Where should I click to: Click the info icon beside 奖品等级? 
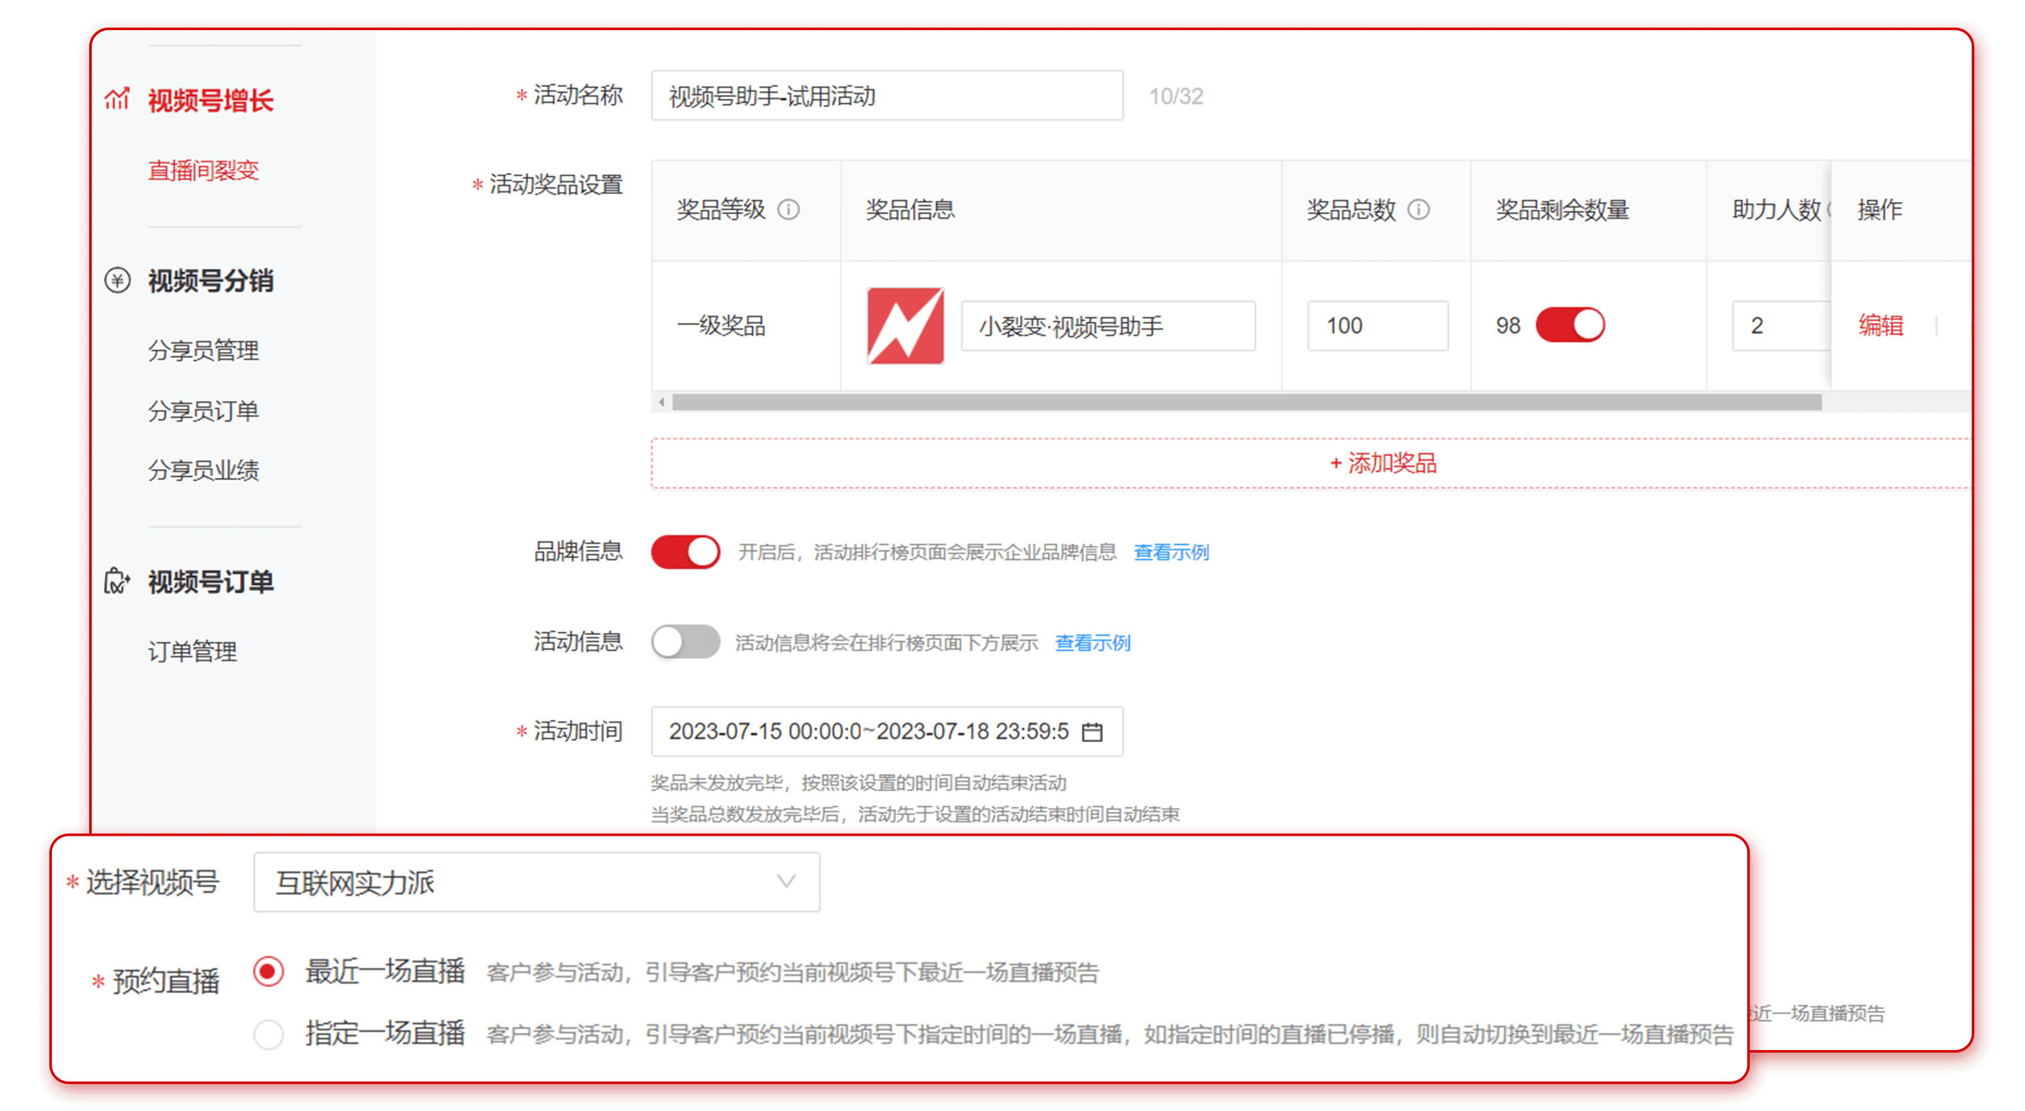[789, 210]
